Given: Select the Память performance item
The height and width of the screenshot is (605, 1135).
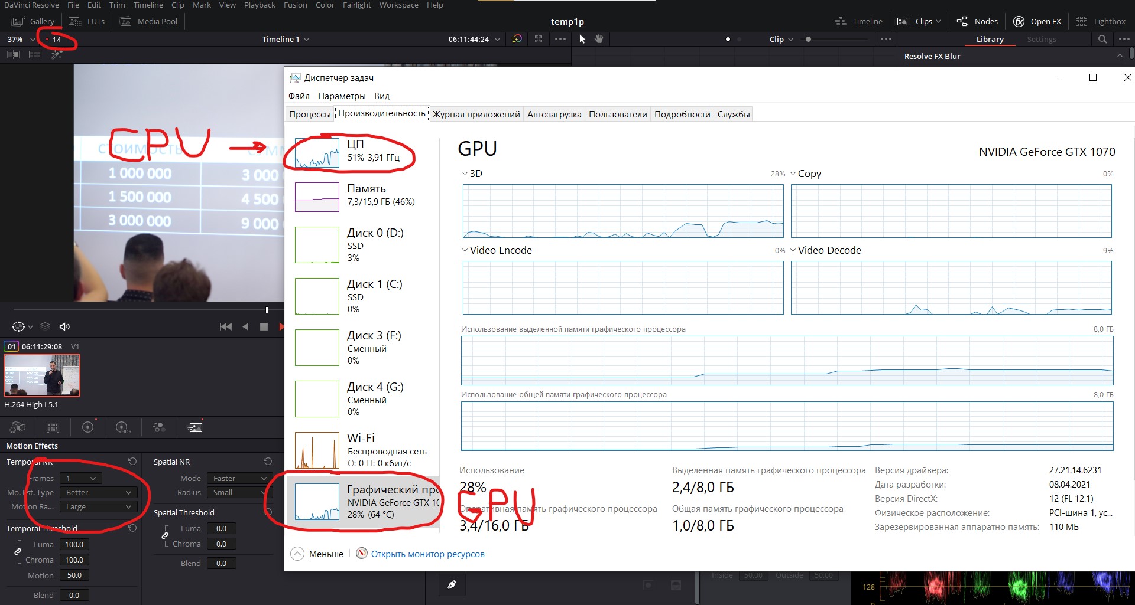Looking at the screenshot, I should coord(363,197).
